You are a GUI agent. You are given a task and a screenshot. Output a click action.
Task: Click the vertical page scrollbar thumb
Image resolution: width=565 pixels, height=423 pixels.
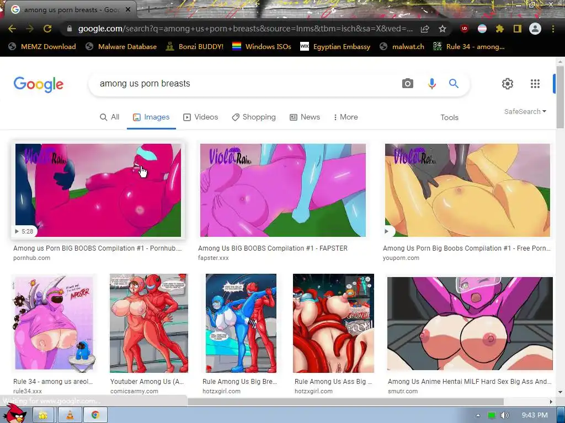point(560,96)
